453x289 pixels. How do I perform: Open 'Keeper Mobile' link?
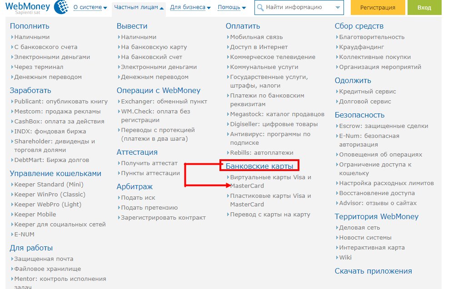pos(35,215)
